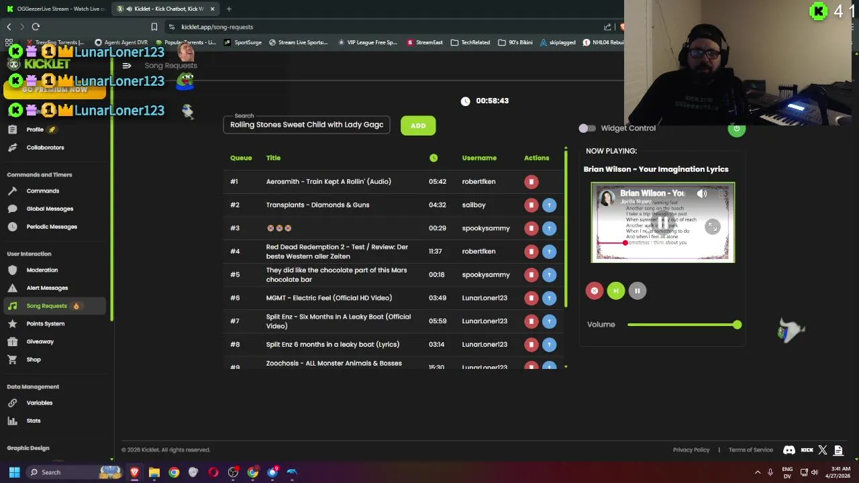Image resolution: width=859 pixels, height=483 pixels.
Task: Mute the video via speaker icon
Action: (x=701, y=194)
